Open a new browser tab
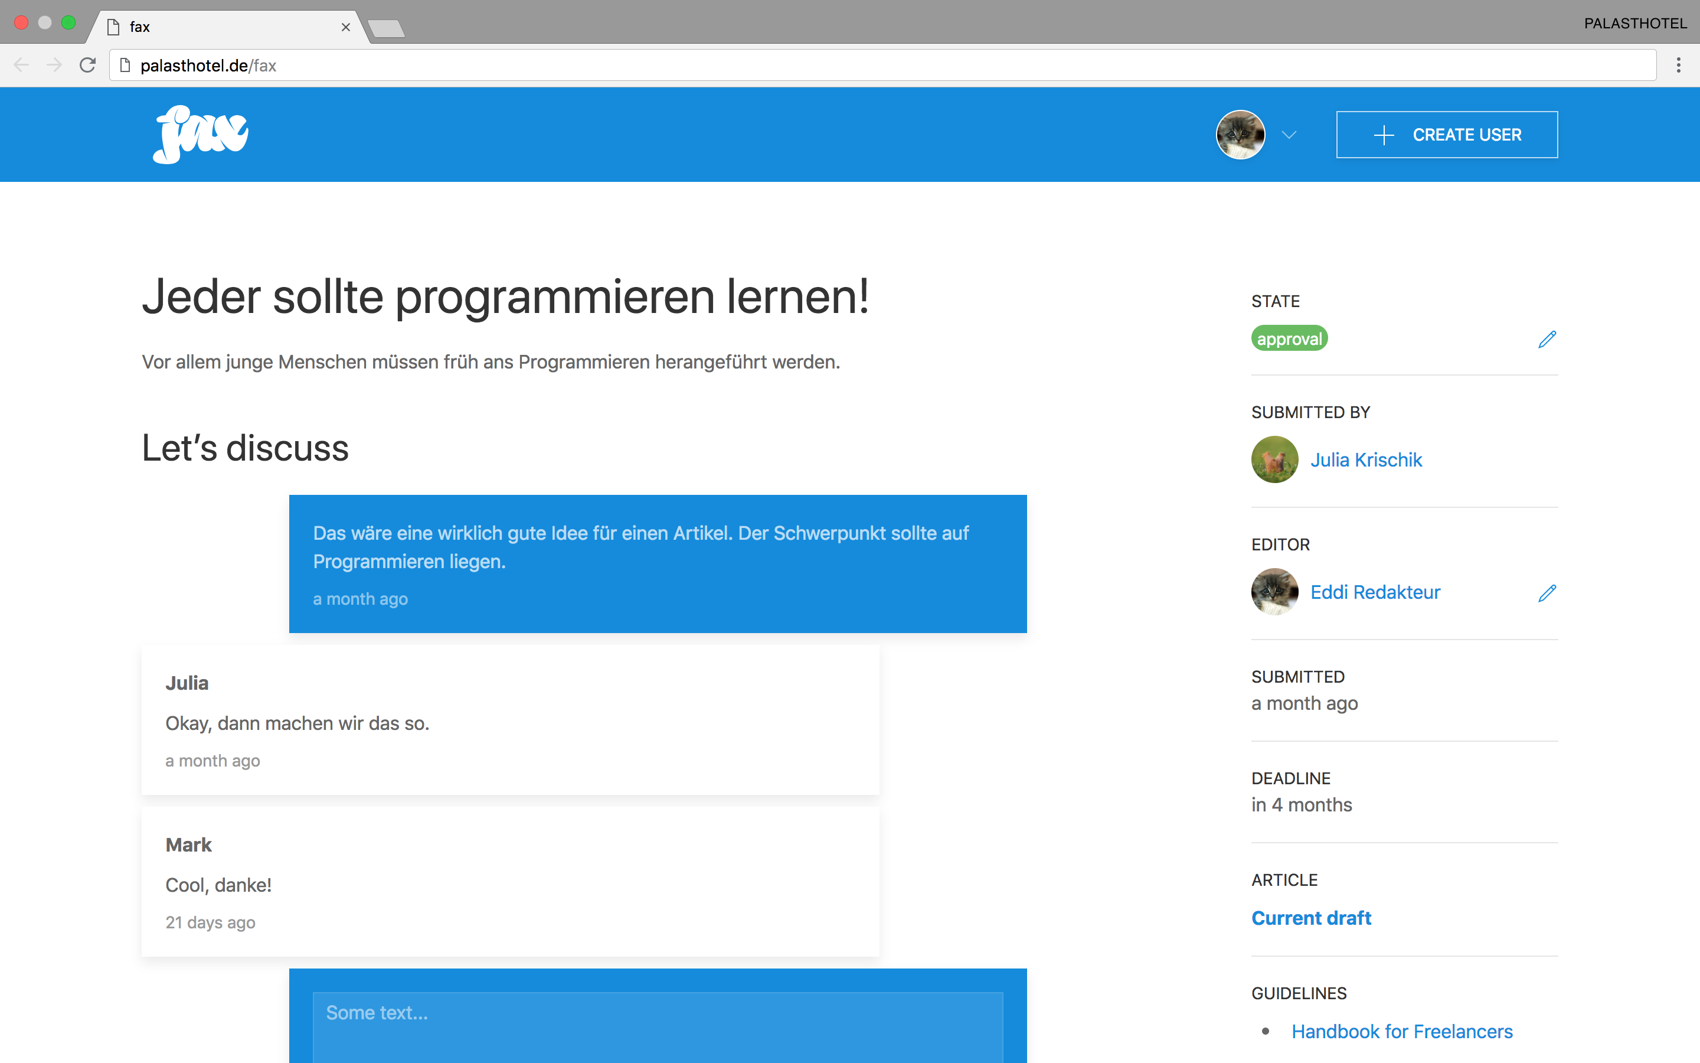Viewport: 1700px width, 1063px height. click(387, 28)
